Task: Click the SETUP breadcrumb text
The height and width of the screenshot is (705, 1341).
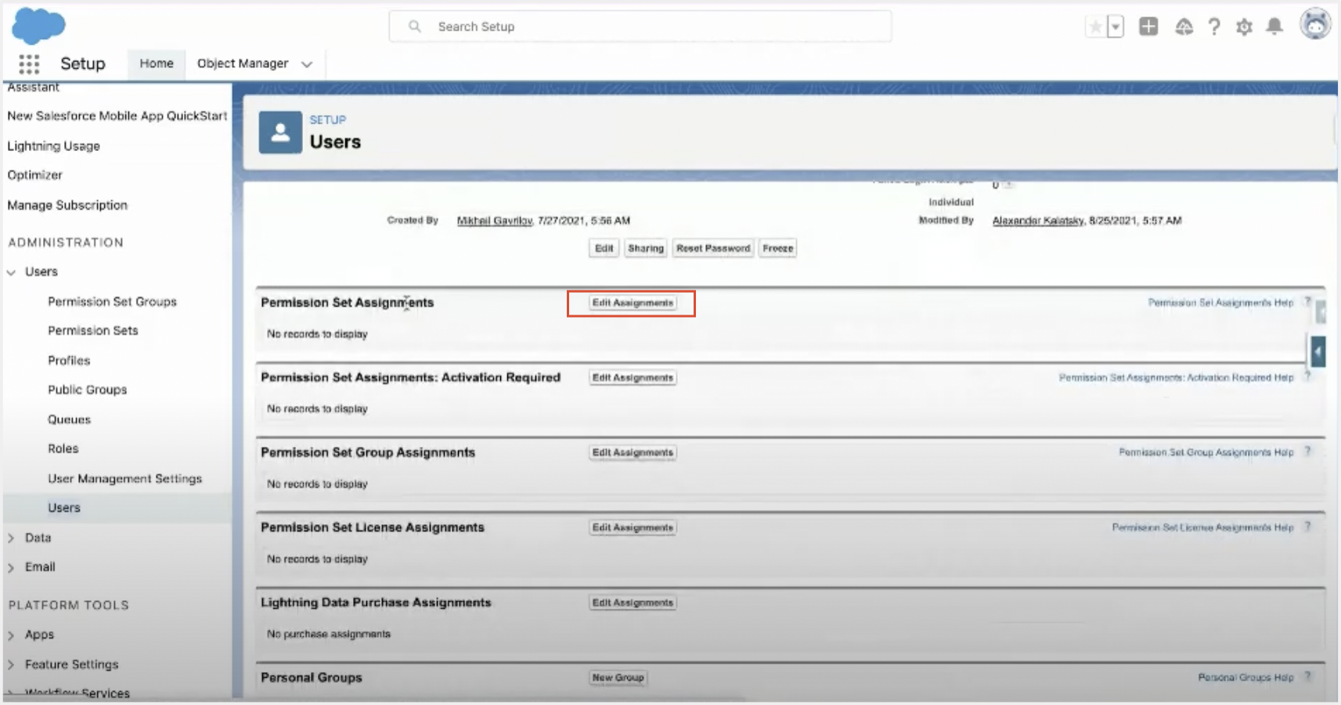Action: pyautogui.click(x=327, y=120)
